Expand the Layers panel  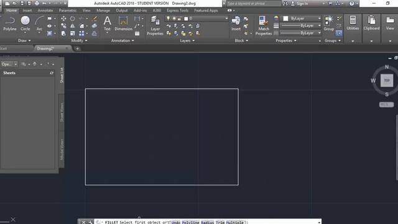(x=187, y=40)
